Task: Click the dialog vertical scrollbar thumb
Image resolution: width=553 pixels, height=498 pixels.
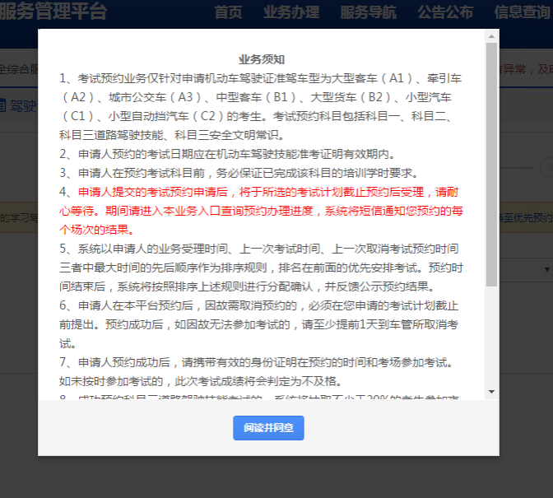Action: point(491,165)
